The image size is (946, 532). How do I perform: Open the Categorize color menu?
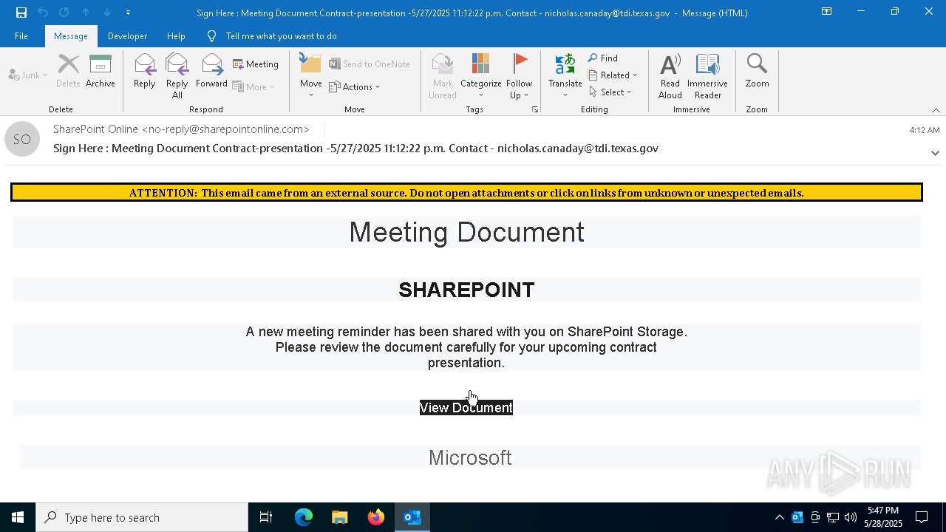pyautogui.click(x=481, y=77)
